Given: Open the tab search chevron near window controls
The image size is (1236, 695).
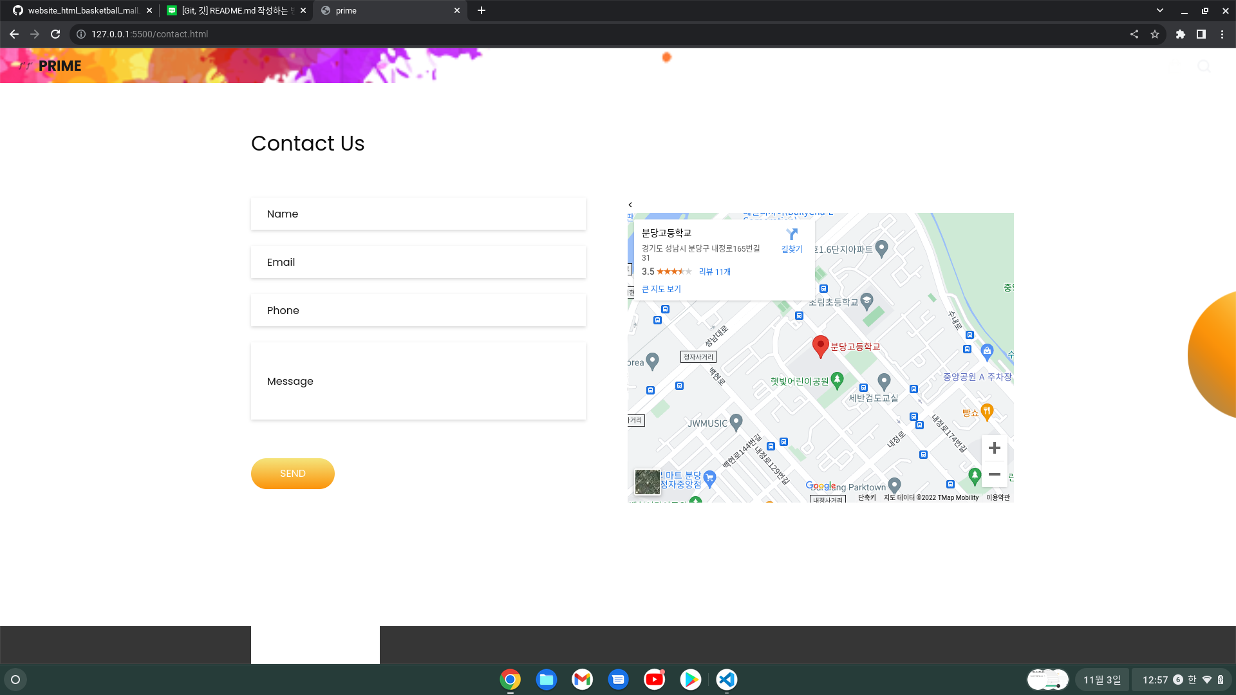Looking at the screenshot, I should click(1159, 10).
